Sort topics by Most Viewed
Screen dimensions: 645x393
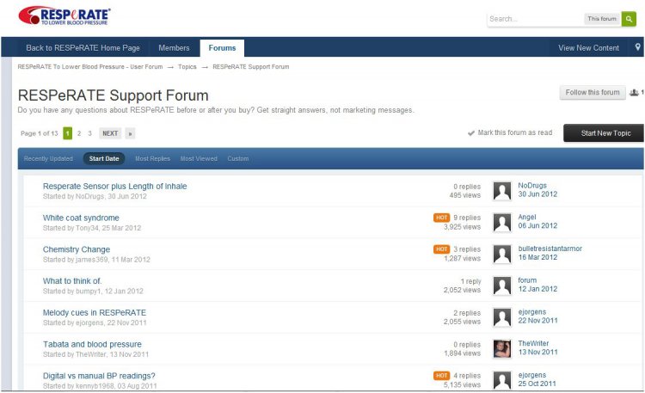point(199,158)
